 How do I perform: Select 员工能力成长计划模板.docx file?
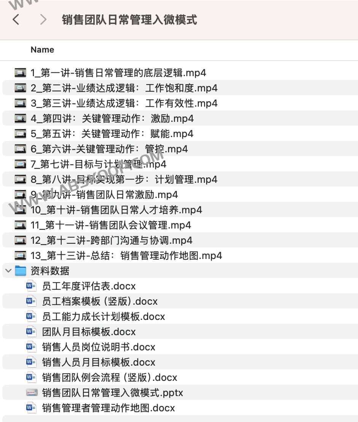tap(103, 316)
